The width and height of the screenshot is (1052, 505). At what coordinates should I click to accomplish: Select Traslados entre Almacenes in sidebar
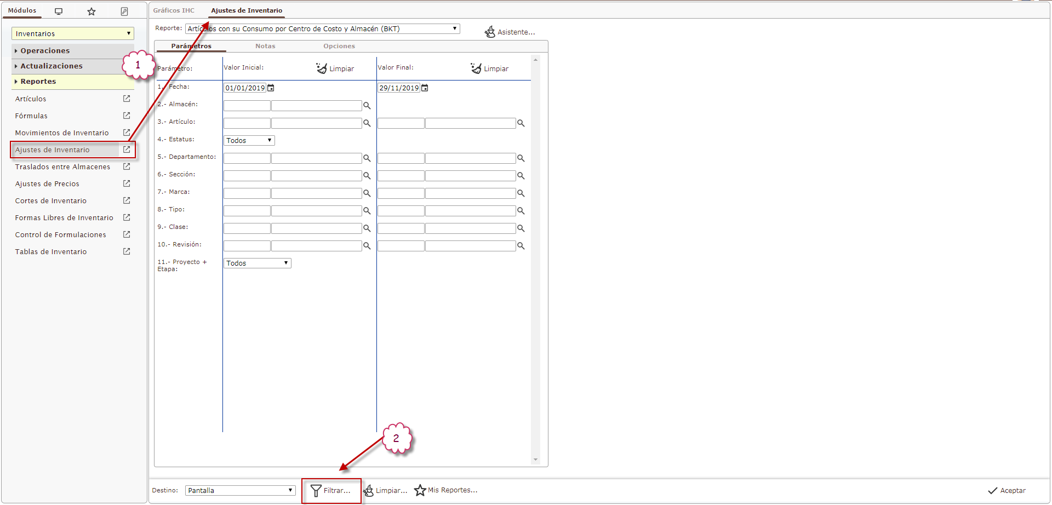[62, 167]
